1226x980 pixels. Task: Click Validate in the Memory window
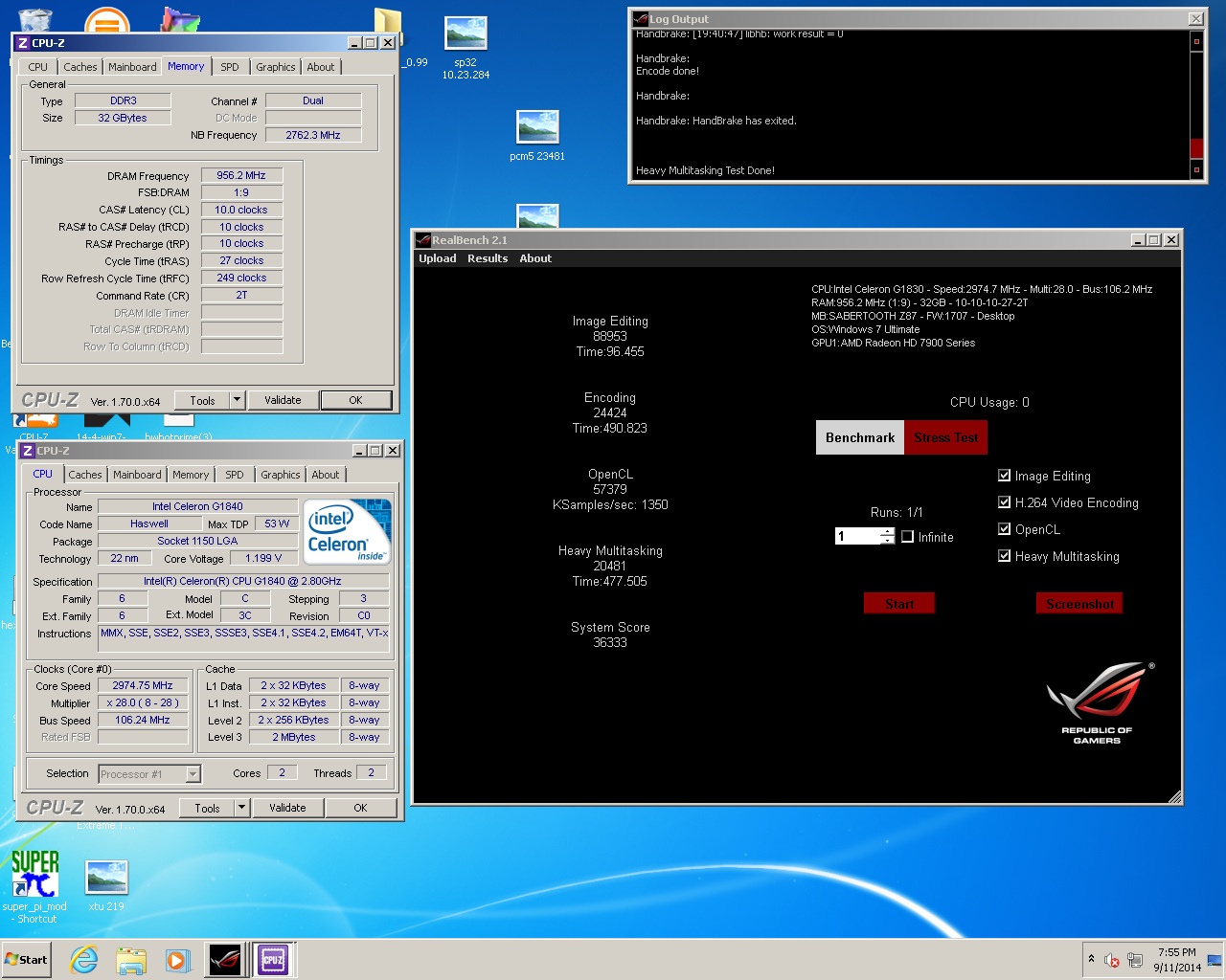[283, 400]
